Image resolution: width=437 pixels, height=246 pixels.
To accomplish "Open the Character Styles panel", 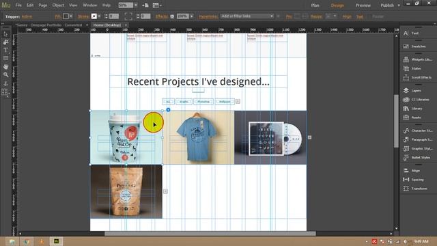I will [418, 131].
